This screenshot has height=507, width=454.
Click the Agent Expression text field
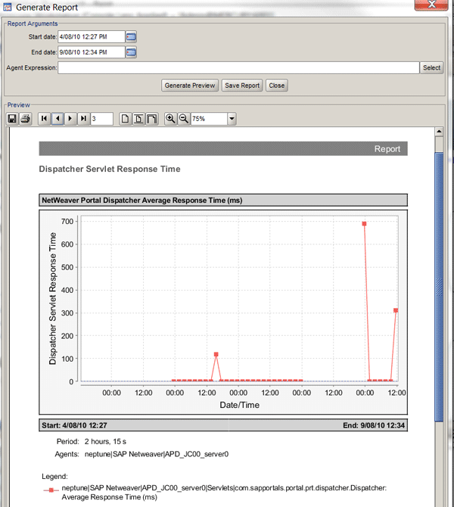coord(238,68)
